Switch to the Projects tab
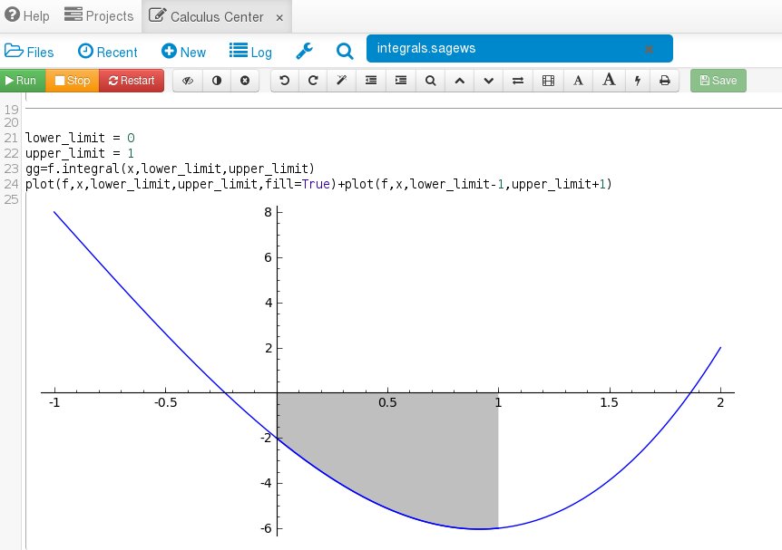 [101, 16]
